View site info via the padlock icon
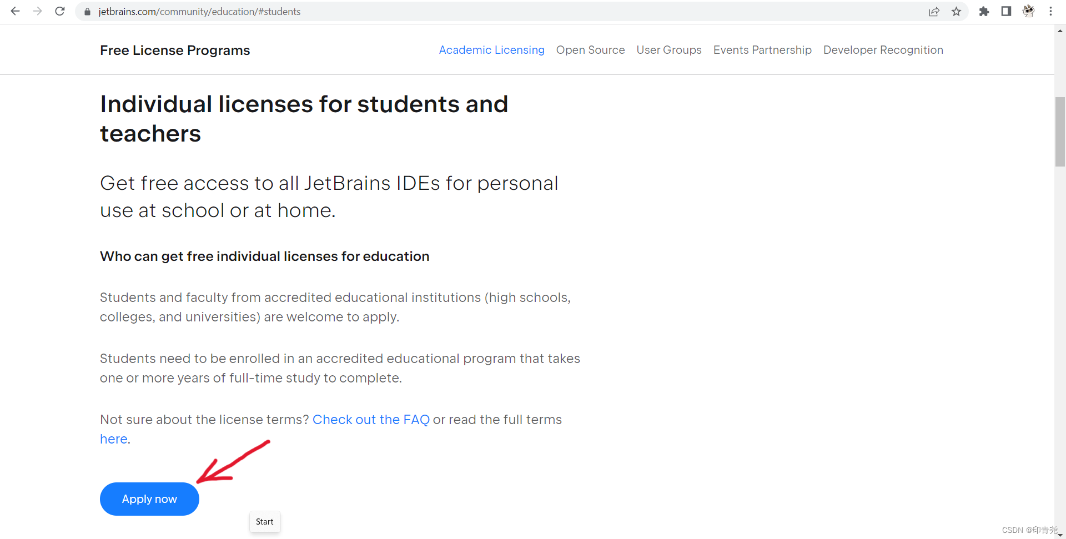Screen dimensions: 1066x539 87,12
